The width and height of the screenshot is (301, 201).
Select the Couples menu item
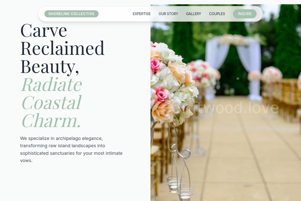[217, 14]
